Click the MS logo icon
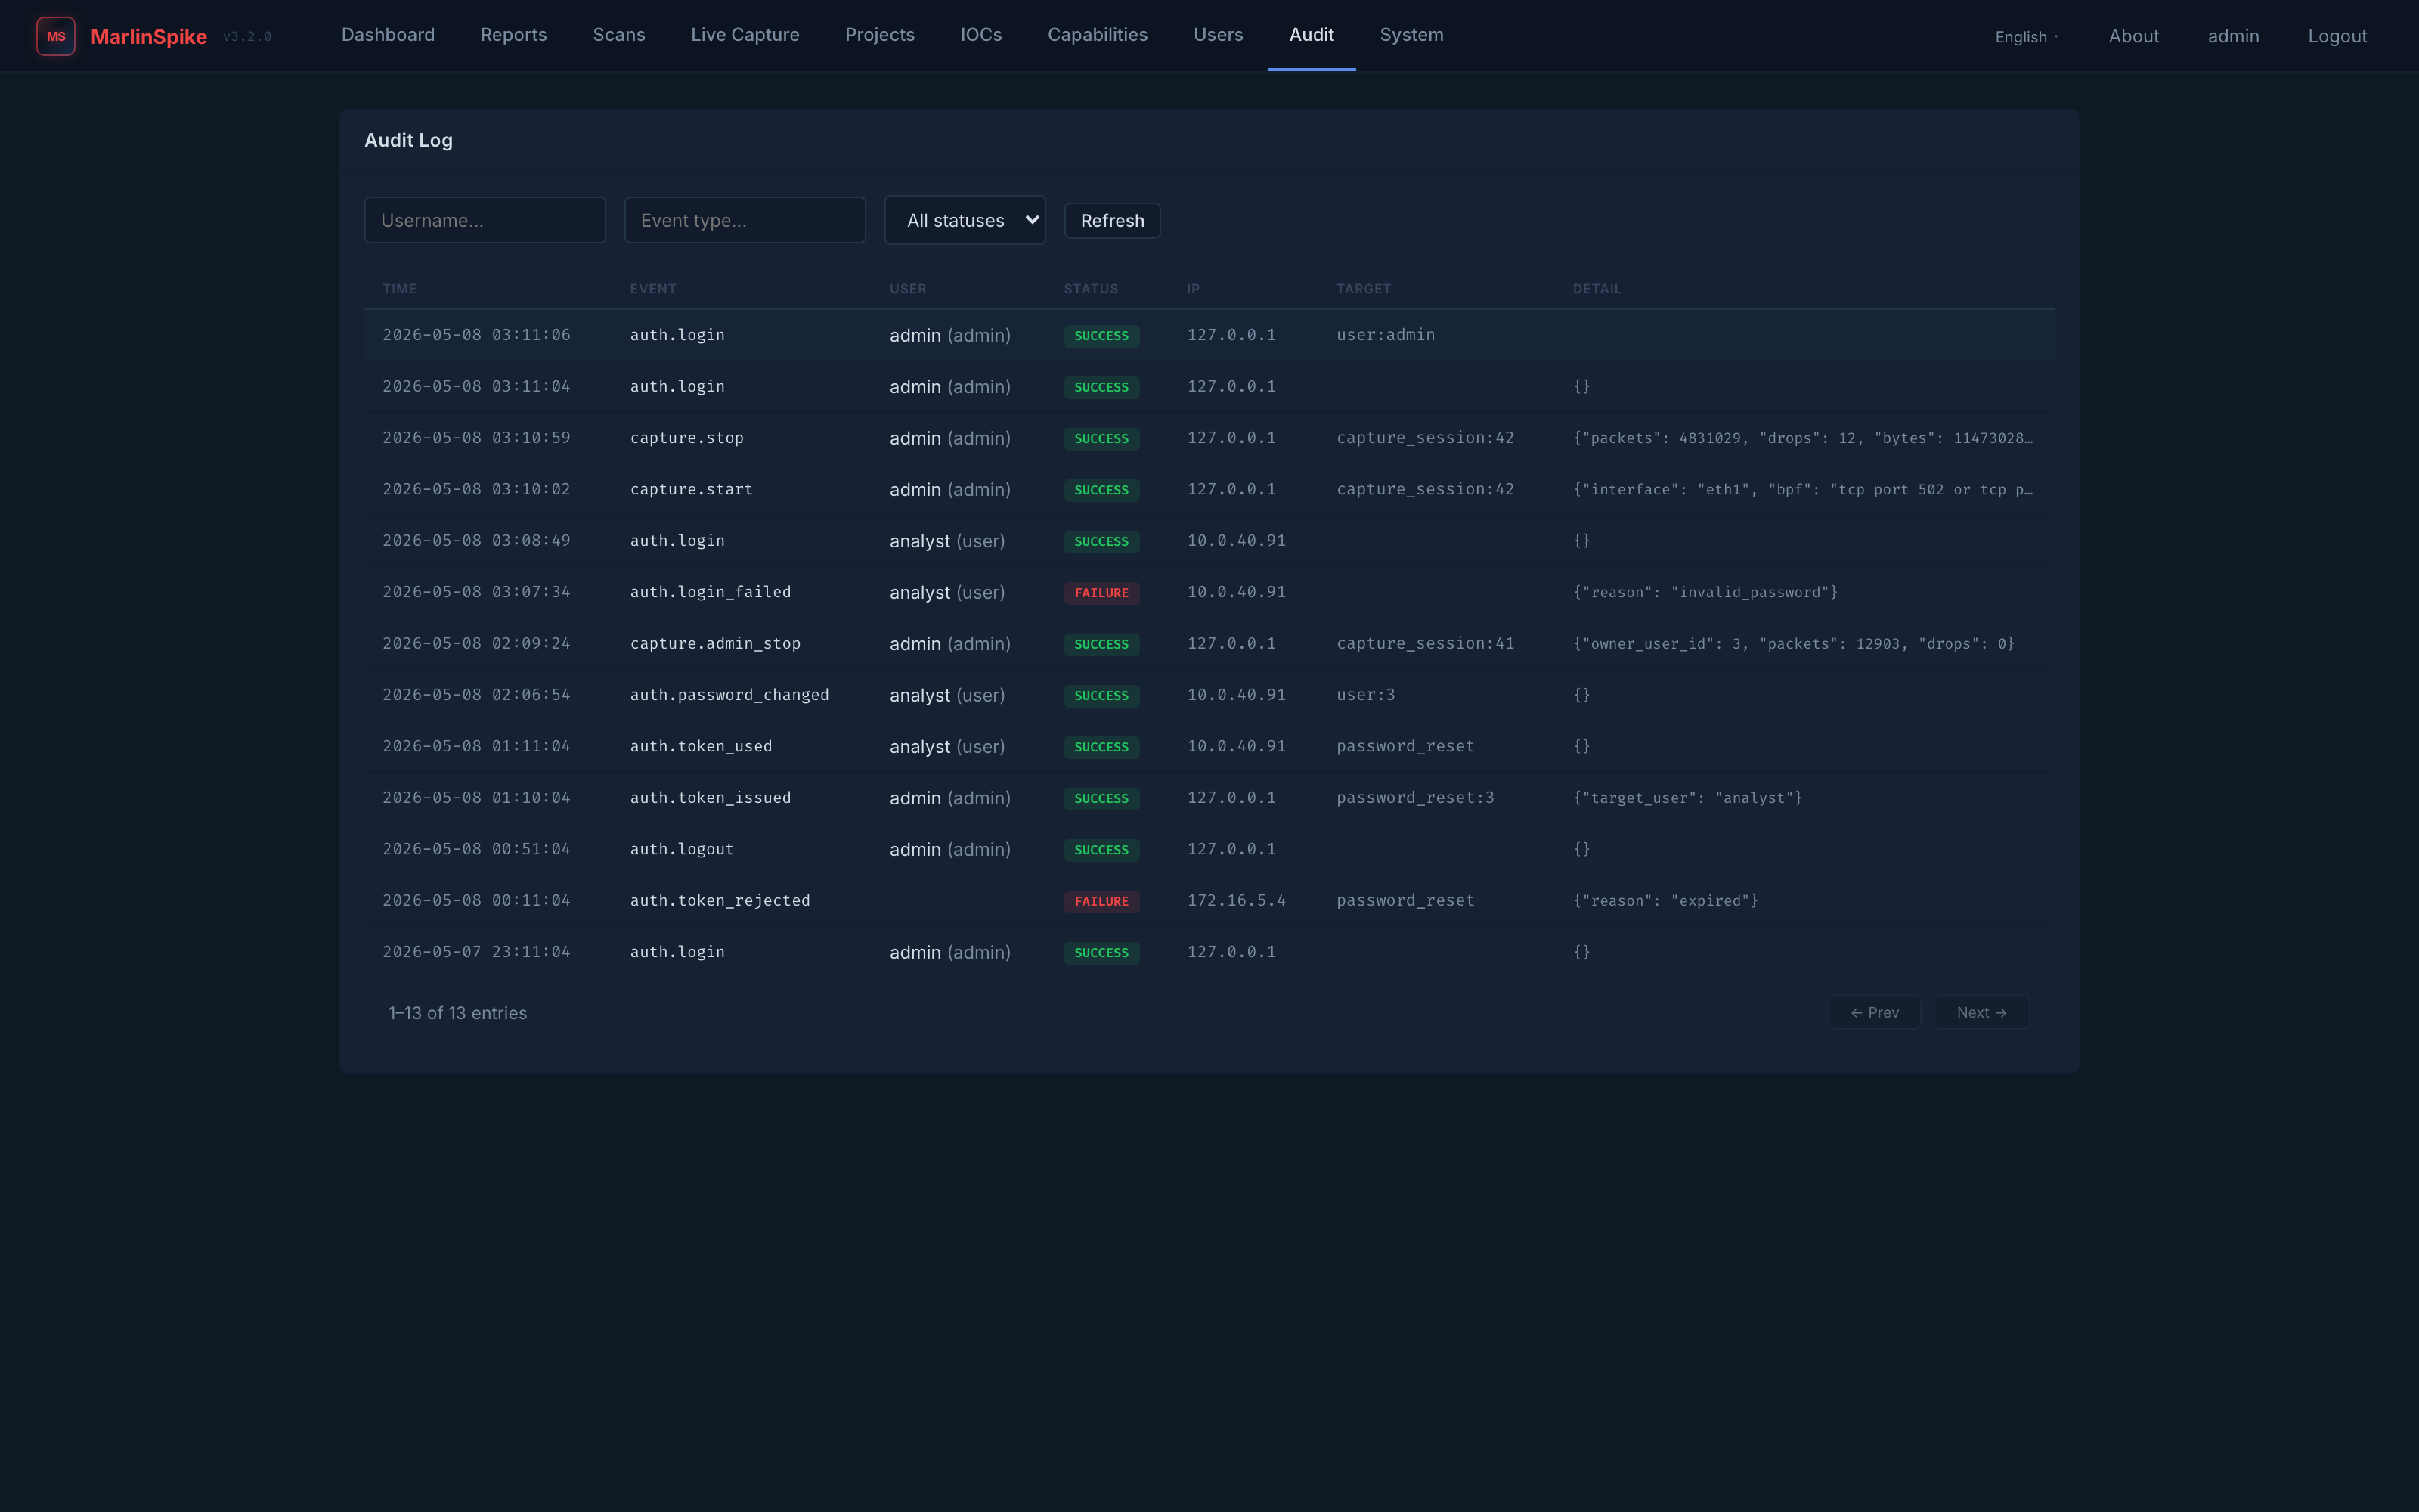The height and width of the screenshot is (1512, 2419). pyautogui.click(x=56, y=36)
